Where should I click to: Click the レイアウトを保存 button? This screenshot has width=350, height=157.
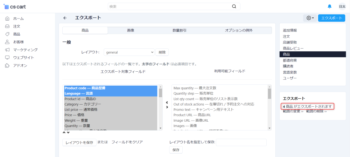click(79, 143)
